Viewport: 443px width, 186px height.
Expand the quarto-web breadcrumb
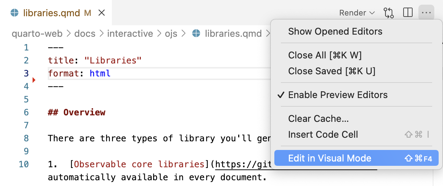click(37, 34)
